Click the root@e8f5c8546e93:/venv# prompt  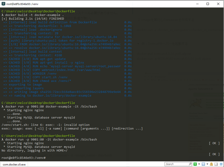(x=24, y=158)
